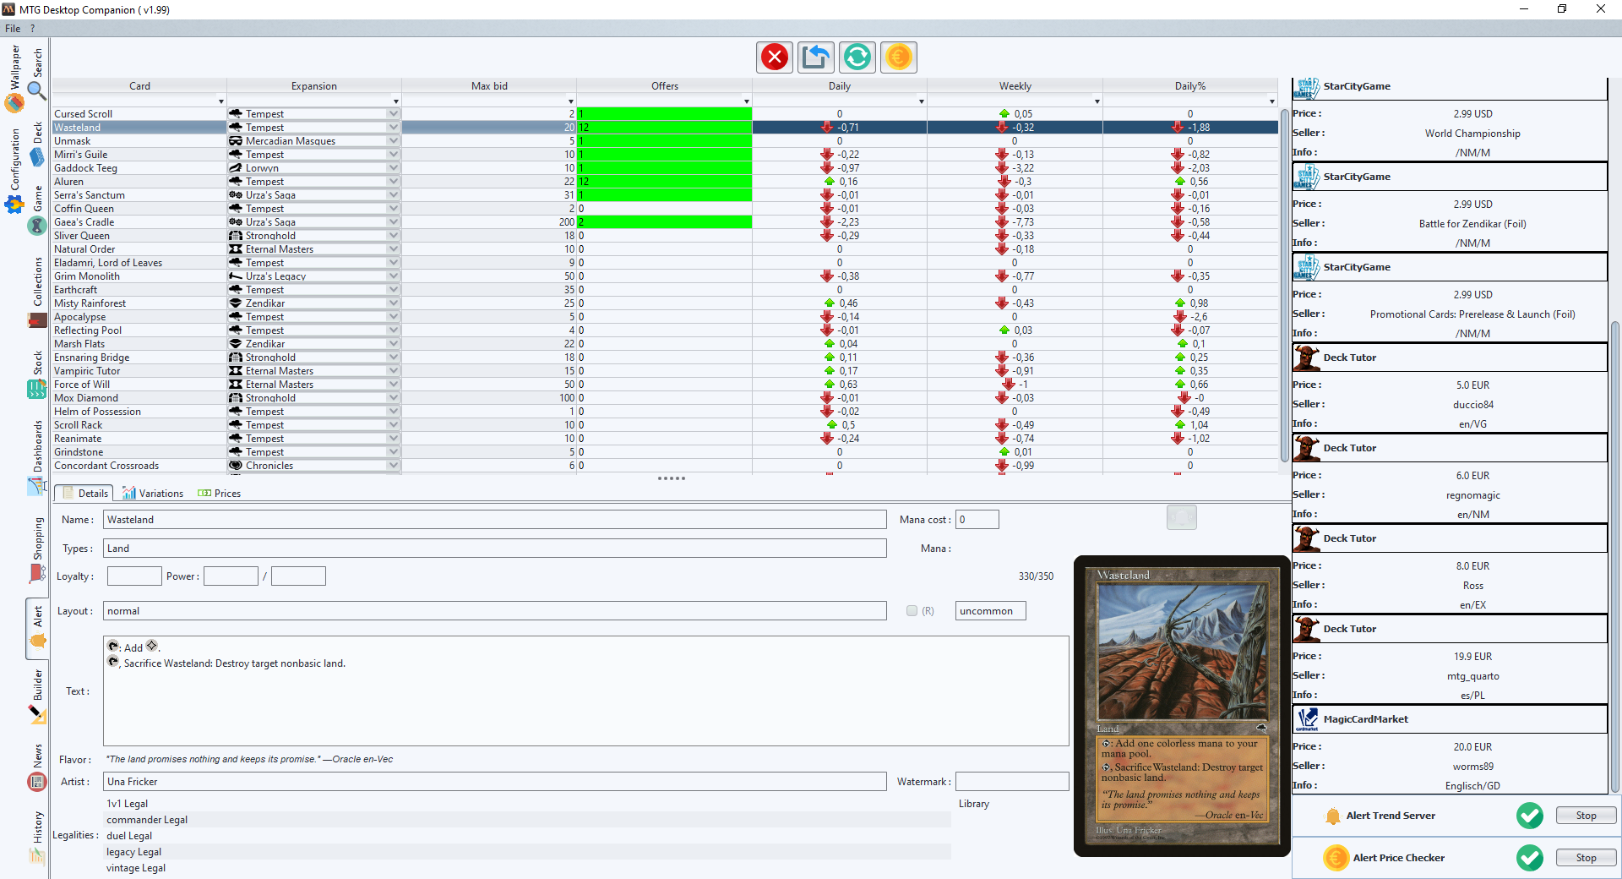
Task: Click the Alert Price Checker coin icon
Action: 1336,858
